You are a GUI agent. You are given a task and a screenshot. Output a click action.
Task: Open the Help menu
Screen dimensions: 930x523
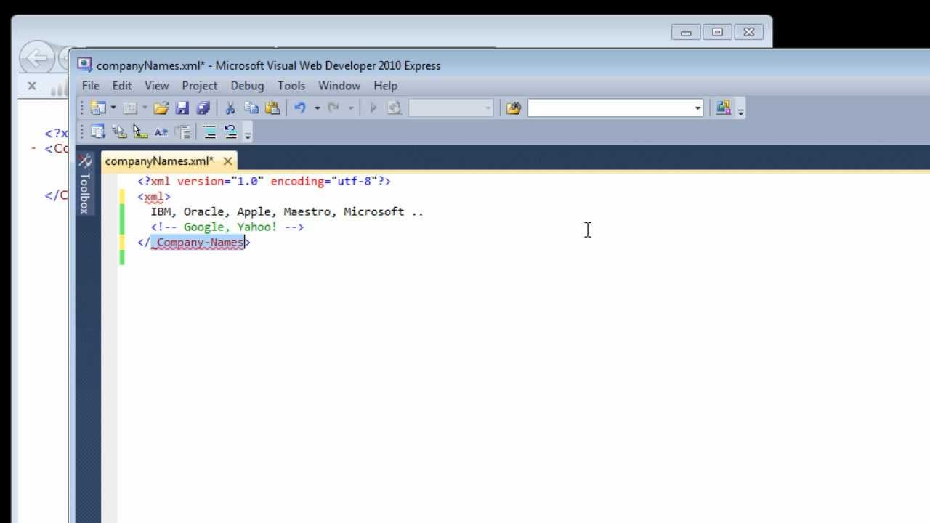point(386,86)
